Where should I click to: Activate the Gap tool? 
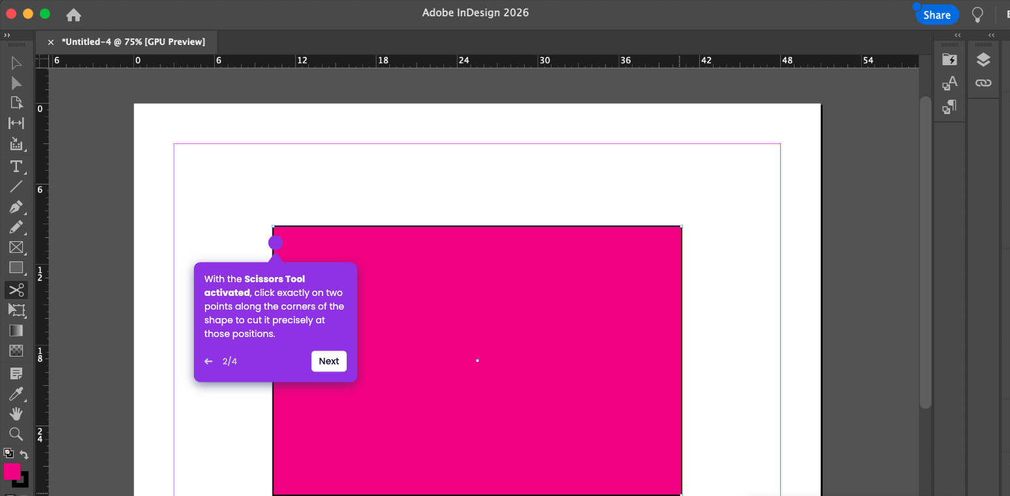pos(16,123)
